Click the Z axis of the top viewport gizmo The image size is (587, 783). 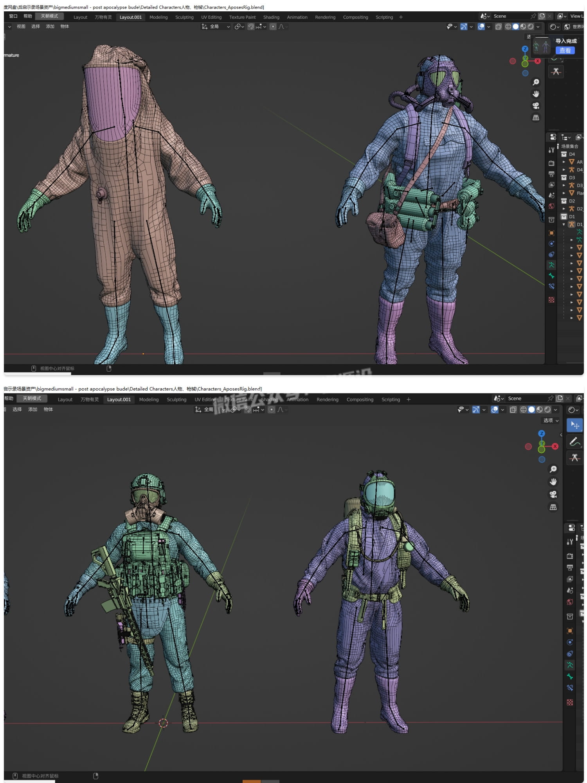click(525, 49)
